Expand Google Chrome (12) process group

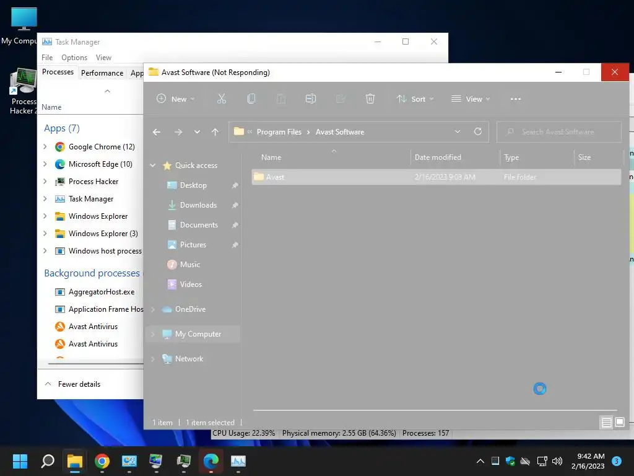[45, 146]
